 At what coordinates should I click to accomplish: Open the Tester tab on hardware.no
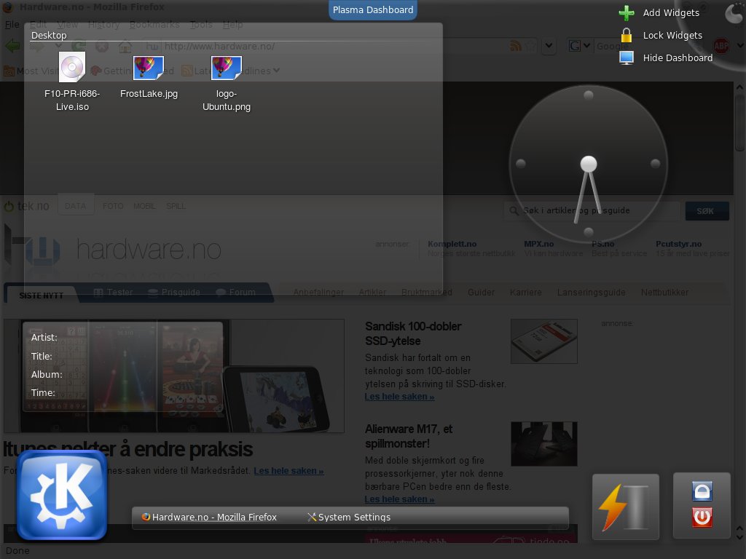[x=113, y=293]
